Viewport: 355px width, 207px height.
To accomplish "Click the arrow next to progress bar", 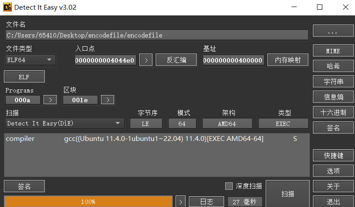I will pyautogui.click(x=181, y=202).
